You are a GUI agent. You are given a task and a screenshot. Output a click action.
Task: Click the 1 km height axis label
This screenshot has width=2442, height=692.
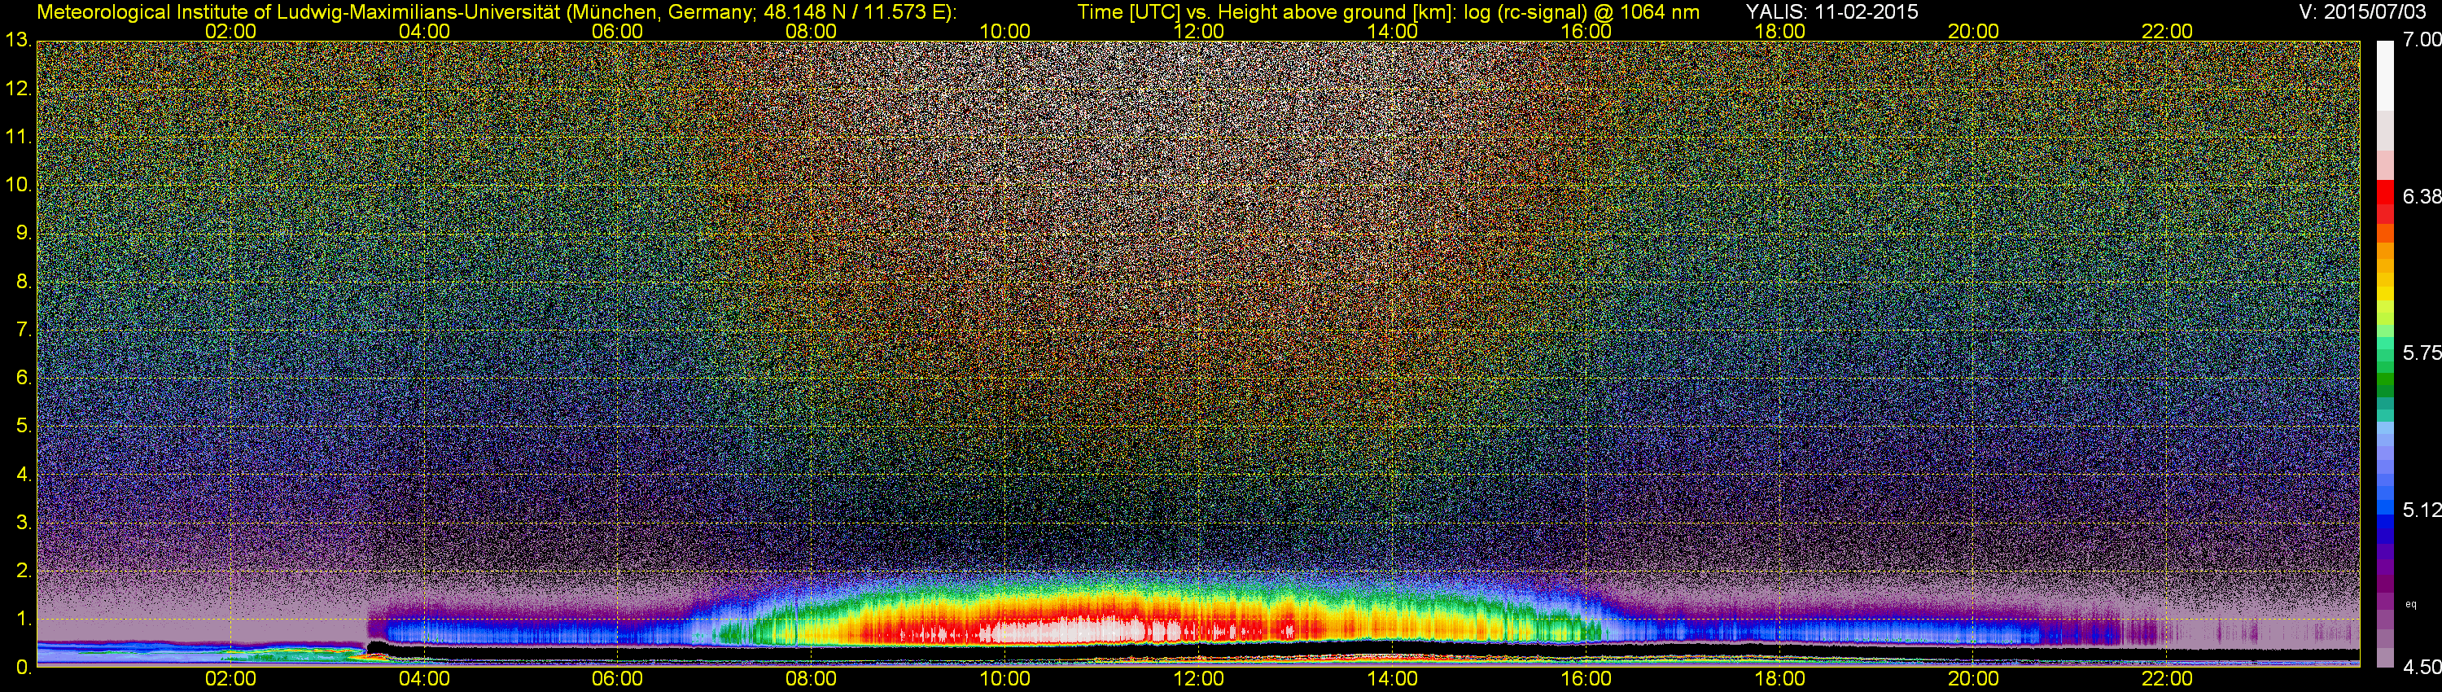coord(23,619)
